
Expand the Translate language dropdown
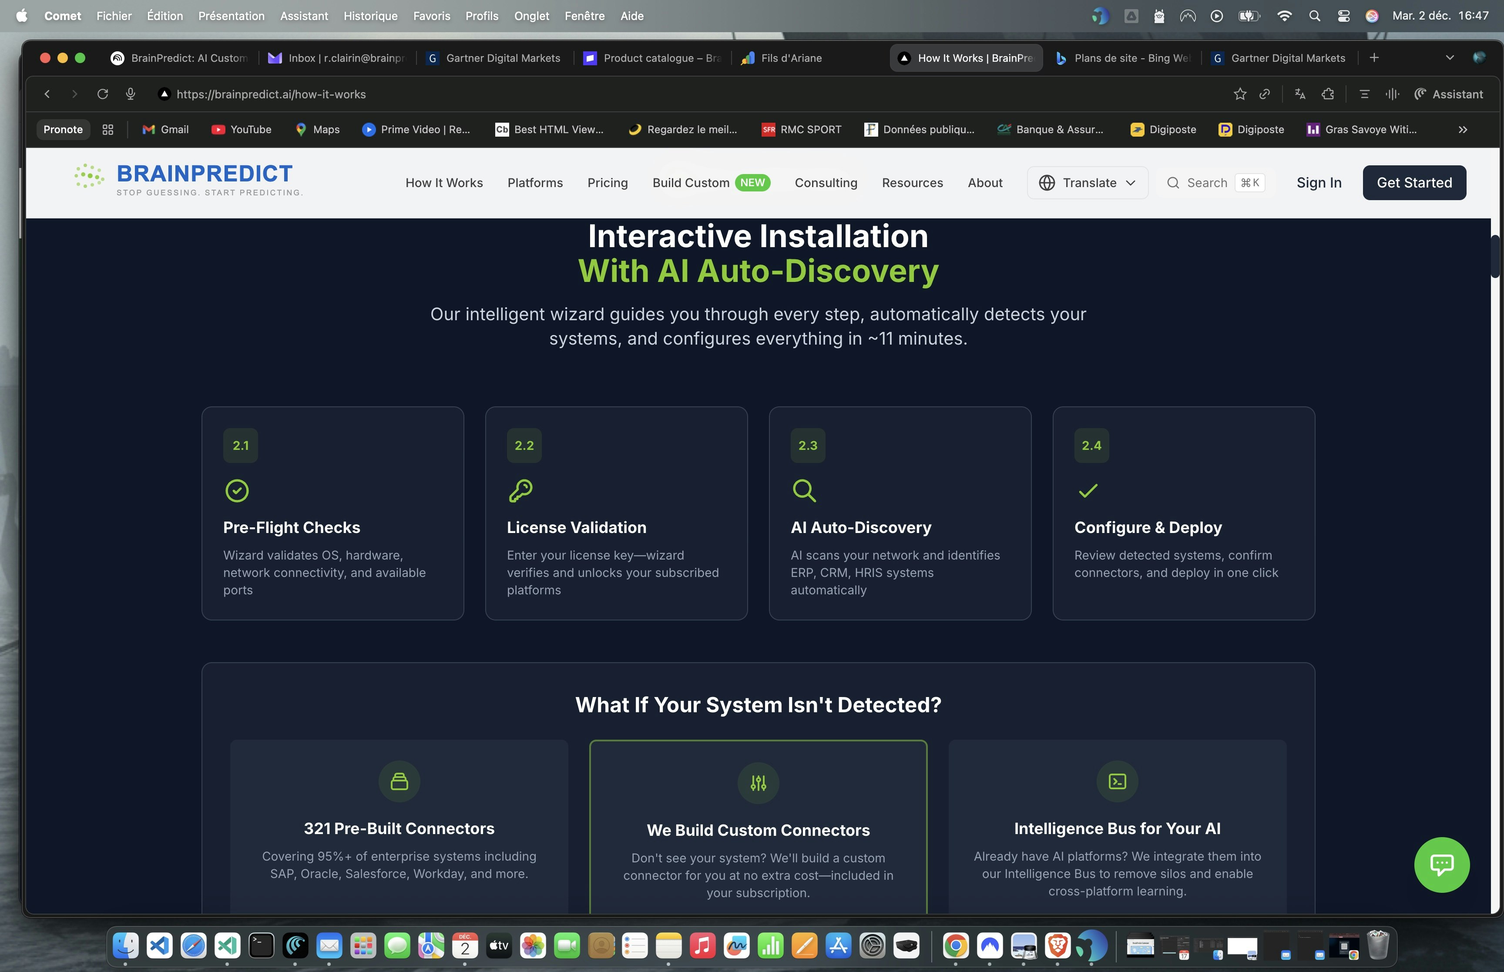coord(1088,183)
